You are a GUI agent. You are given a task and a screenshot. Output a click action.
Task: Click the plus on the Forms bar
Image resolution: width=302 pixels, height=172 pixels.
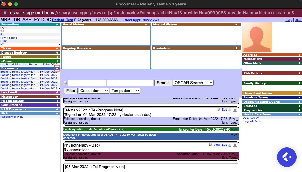pos(57,57)
